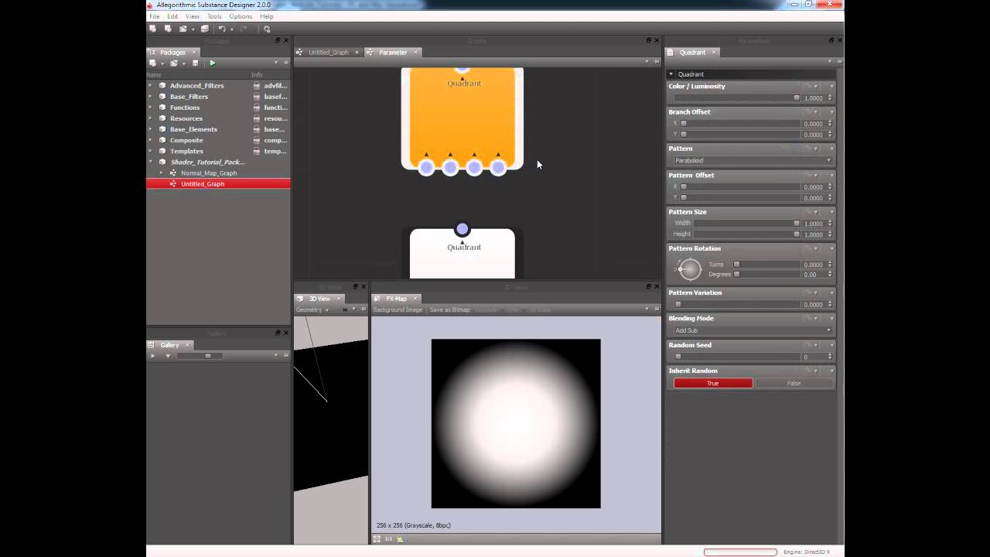Open the new package icon in Packages toolbar
The image size is (990, 557).
coord(153,63)
